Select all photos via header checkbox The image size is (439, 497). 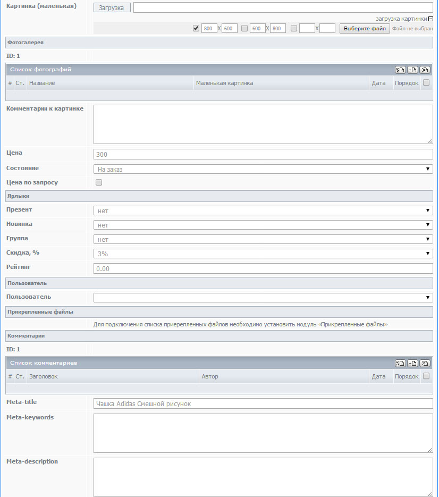point(426,83)
